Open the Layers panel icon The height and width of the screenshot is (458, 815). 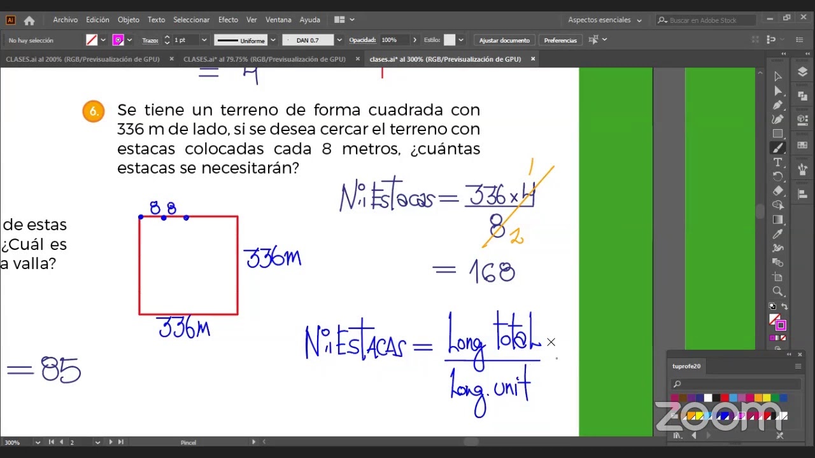(x=802, y=73)
